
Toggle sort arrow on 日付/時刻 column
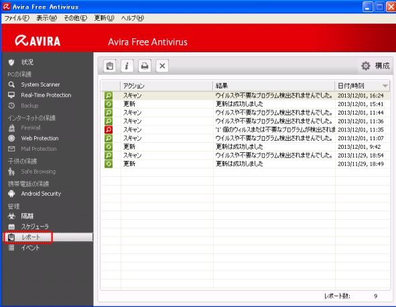[x=385, y=86]
